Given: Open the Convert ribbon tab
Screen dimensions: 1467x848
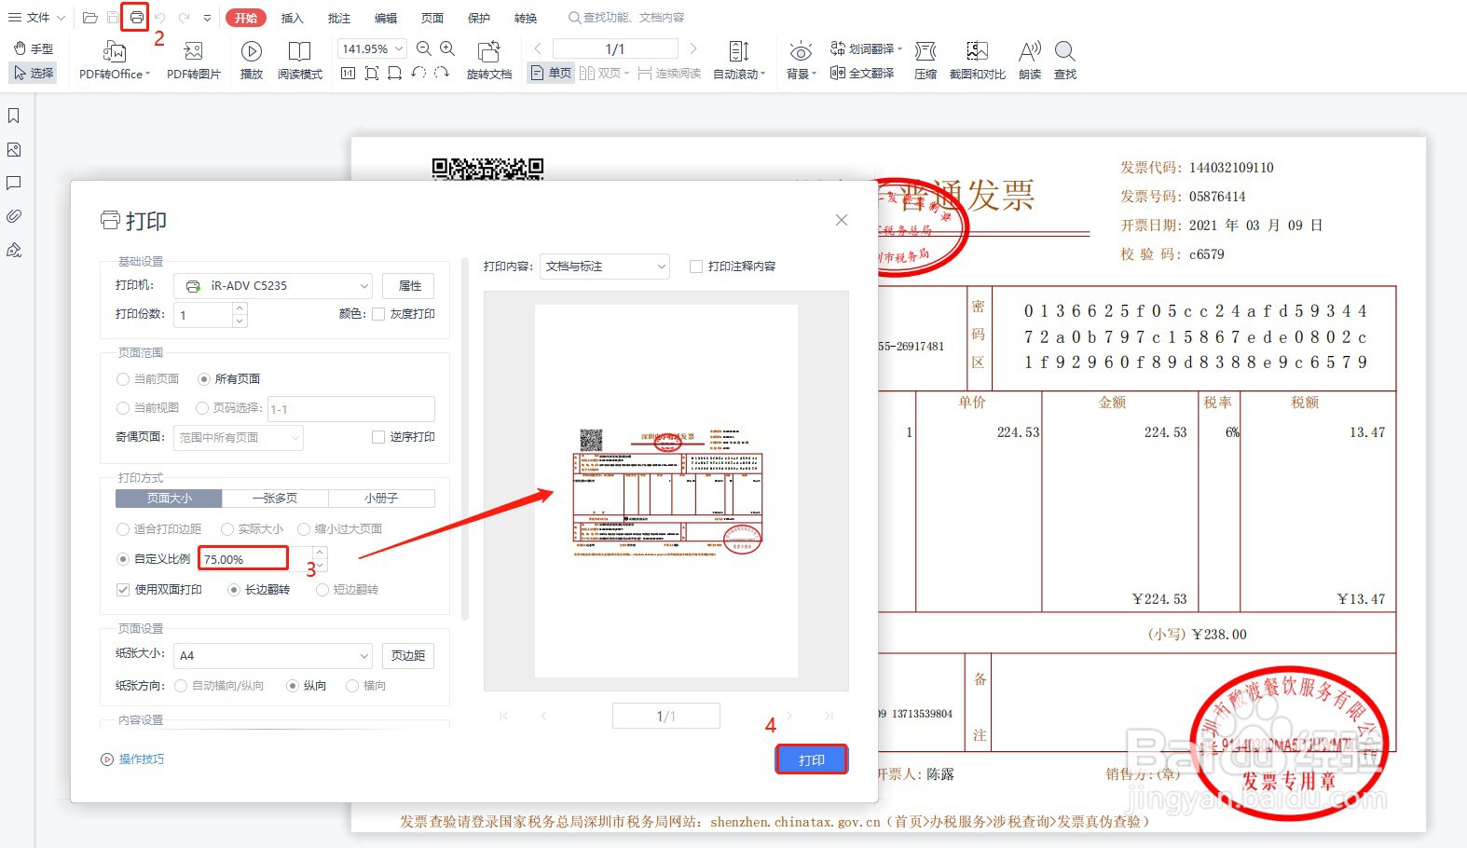Looking at the screenshot, I should (526, 18).
